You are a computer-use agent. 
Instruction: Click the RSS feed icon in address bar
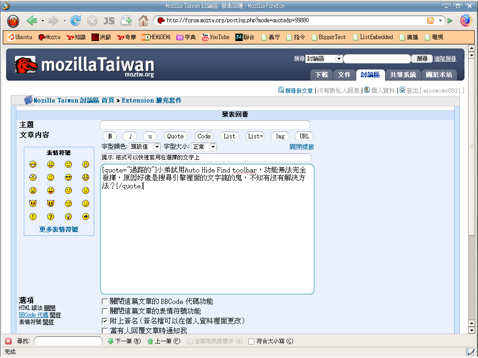pos(430,21)
